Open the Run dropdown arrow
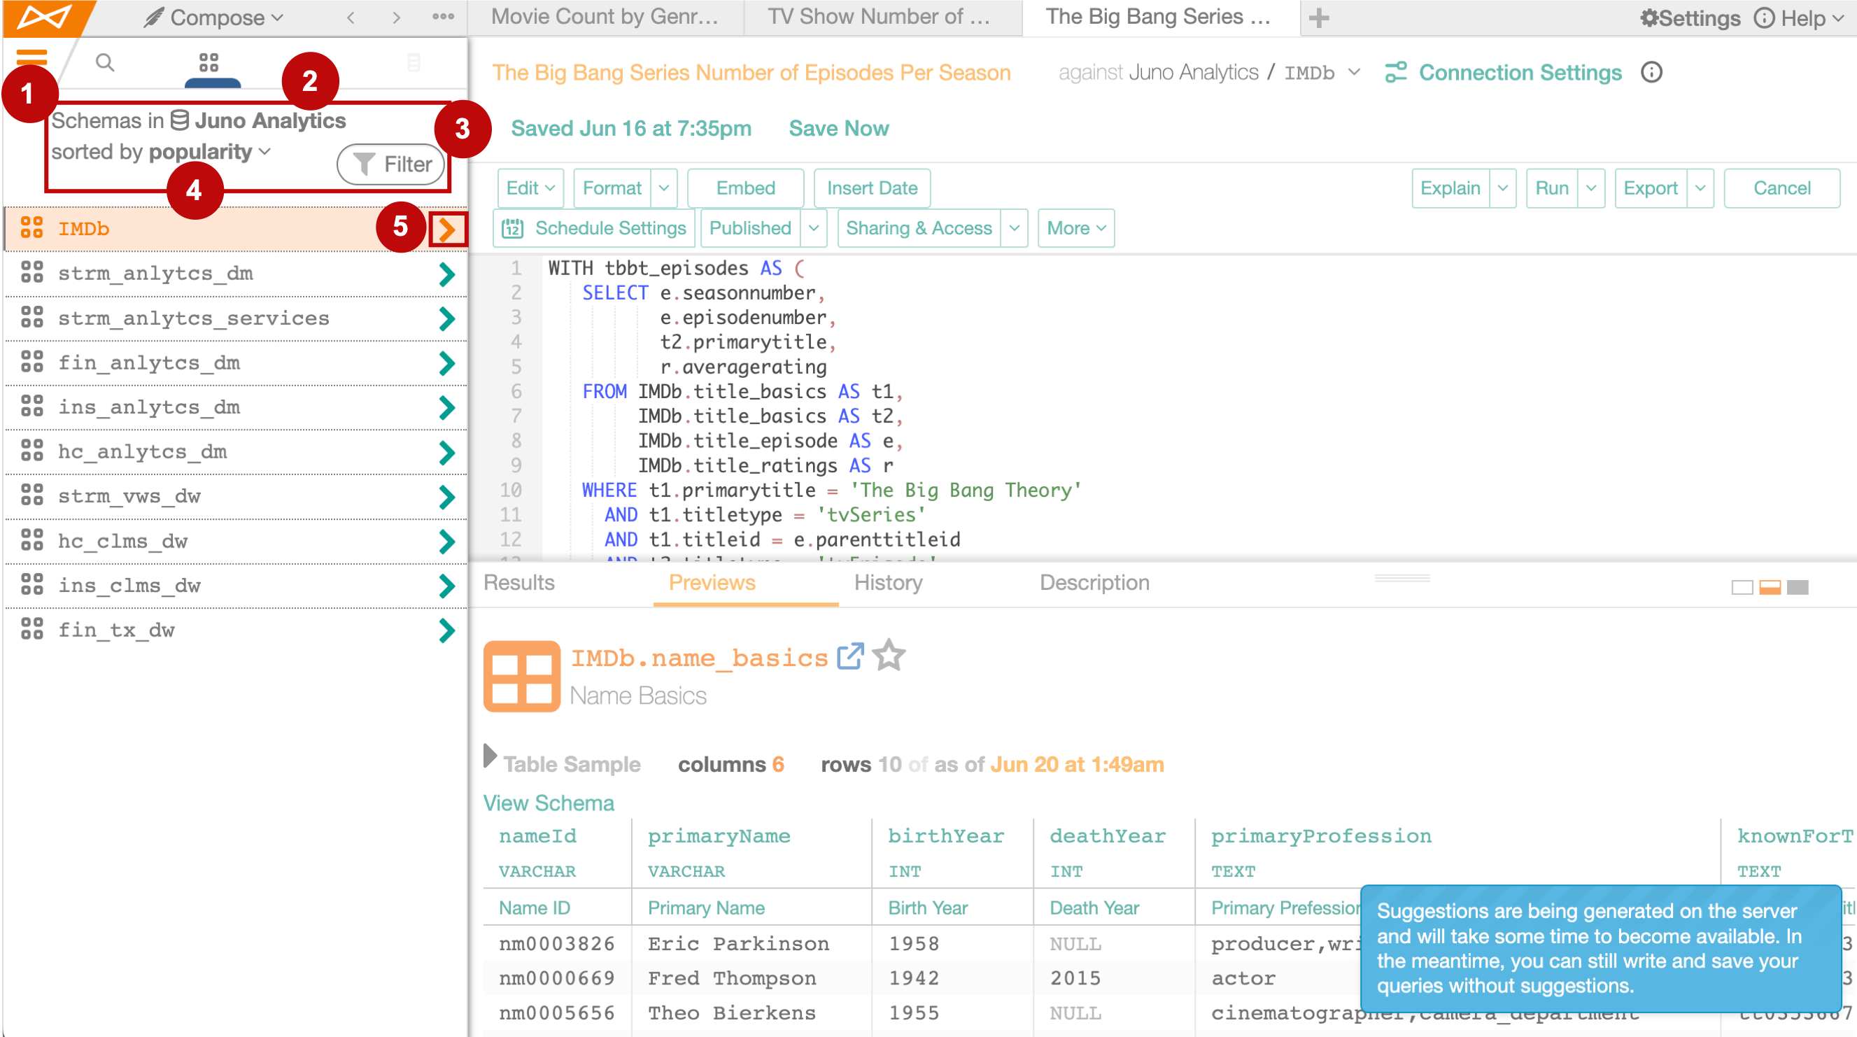 pos(1590,188)
